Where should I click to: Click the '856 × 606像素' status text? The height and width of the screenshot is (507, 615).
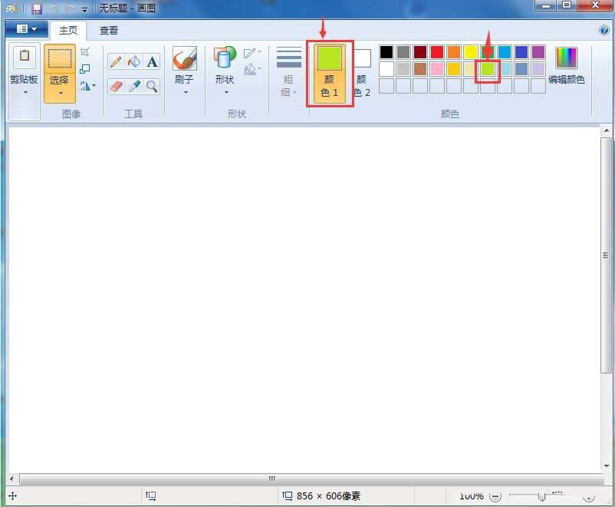click(328, 496)
